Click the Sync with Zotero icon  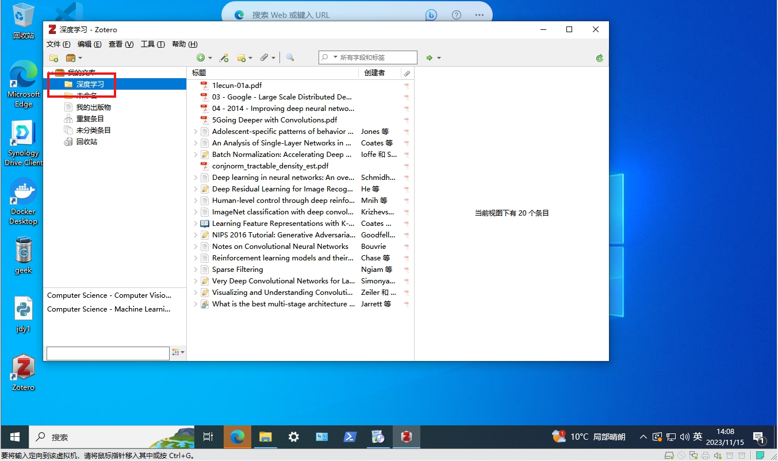click(600, 57)
